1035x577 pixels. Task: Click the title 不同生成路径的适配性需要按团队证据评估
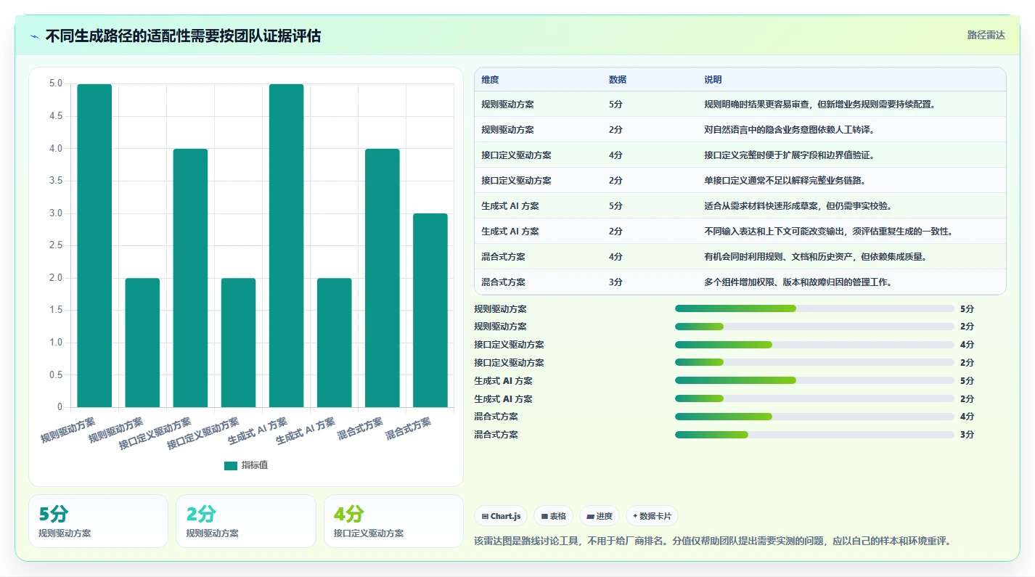pyautogui.click(x=183, y=36)
